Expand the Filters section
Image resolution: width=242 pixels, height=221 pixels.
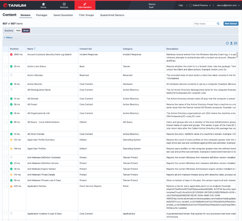pyautogui.click(x=8, y=38)
